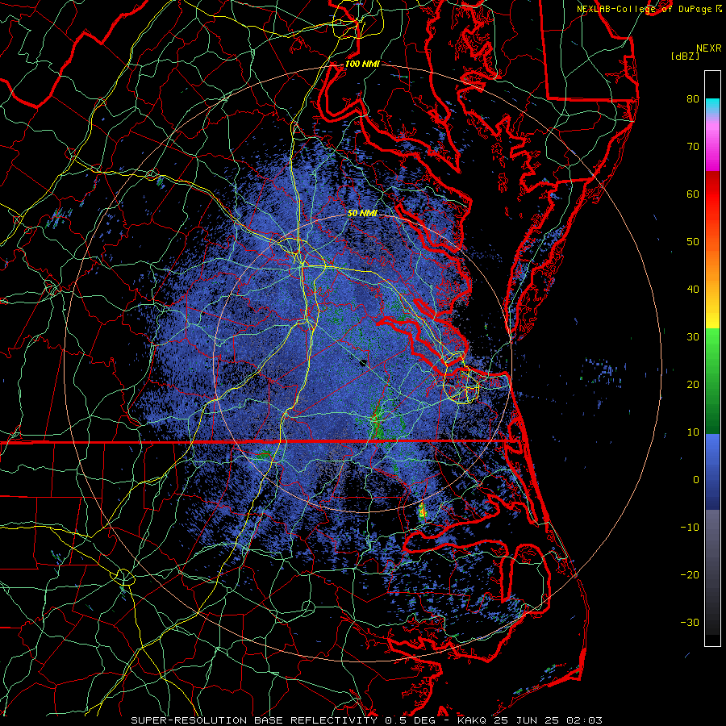Click the 10 dBZ scale value
The image size is (726, 726).
(693, 432)
